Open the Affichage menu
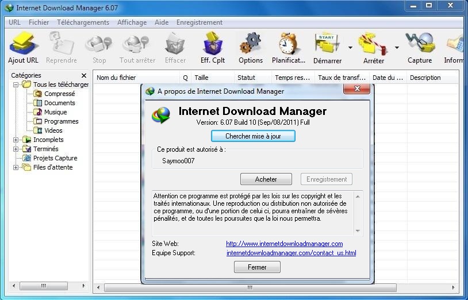The image size is (468, 300). [132, 22]
